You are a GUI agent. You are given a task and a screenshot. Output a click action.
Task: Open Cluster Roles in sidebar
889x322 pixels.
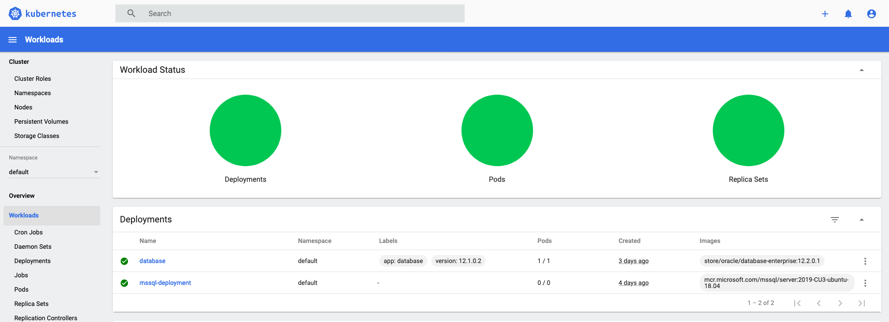33,79
